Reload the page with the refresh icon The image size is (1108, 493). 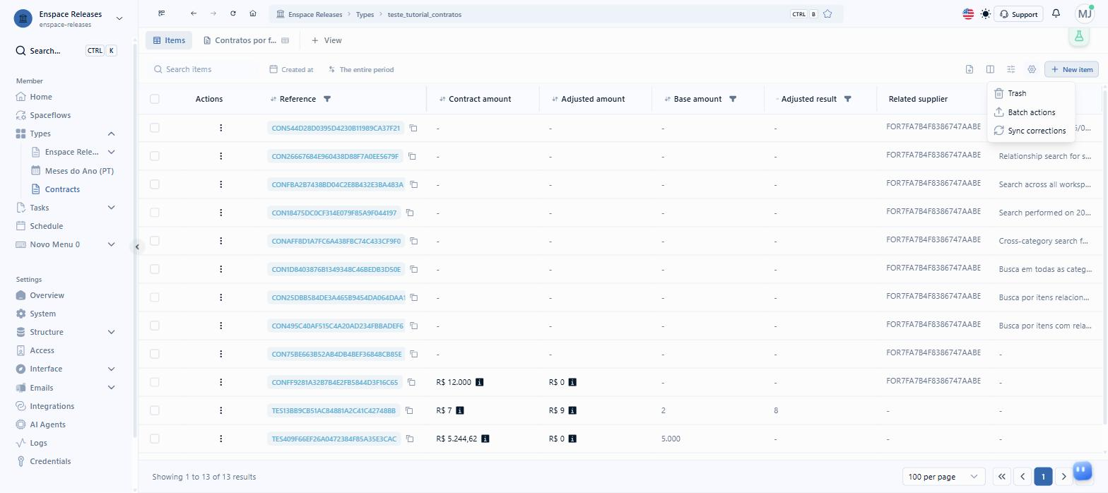pos(233,14)
